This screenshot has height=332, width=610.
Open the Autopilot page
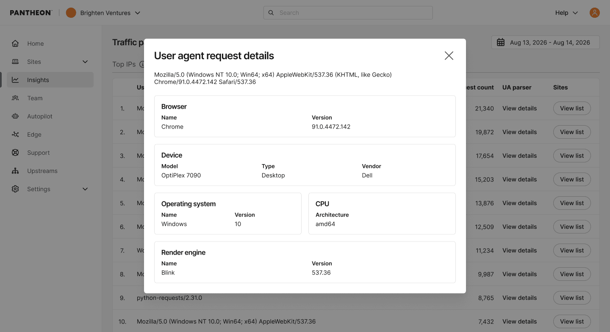[50, 116]
